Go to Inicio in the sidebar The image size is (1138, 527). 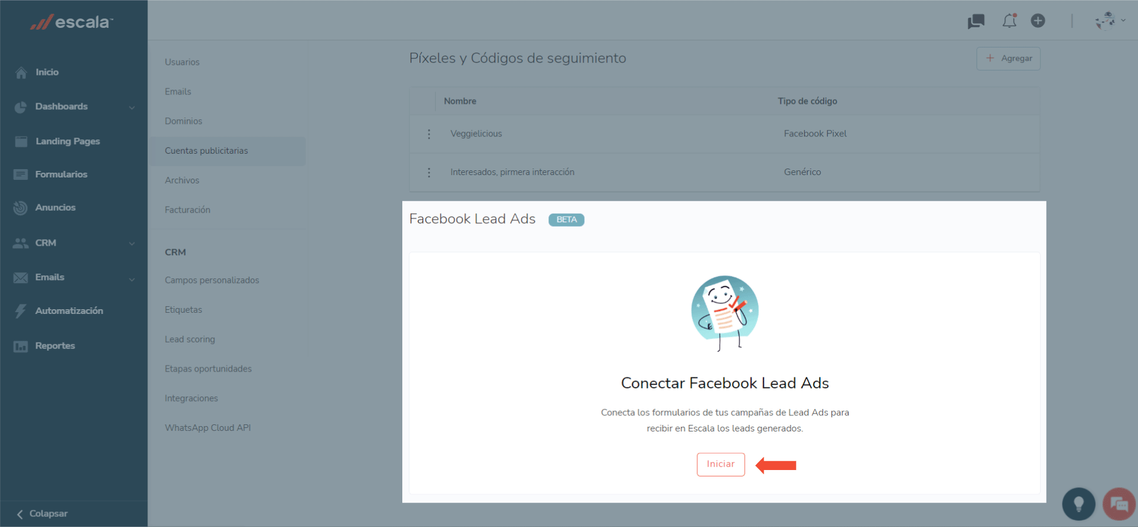point(47,72)
